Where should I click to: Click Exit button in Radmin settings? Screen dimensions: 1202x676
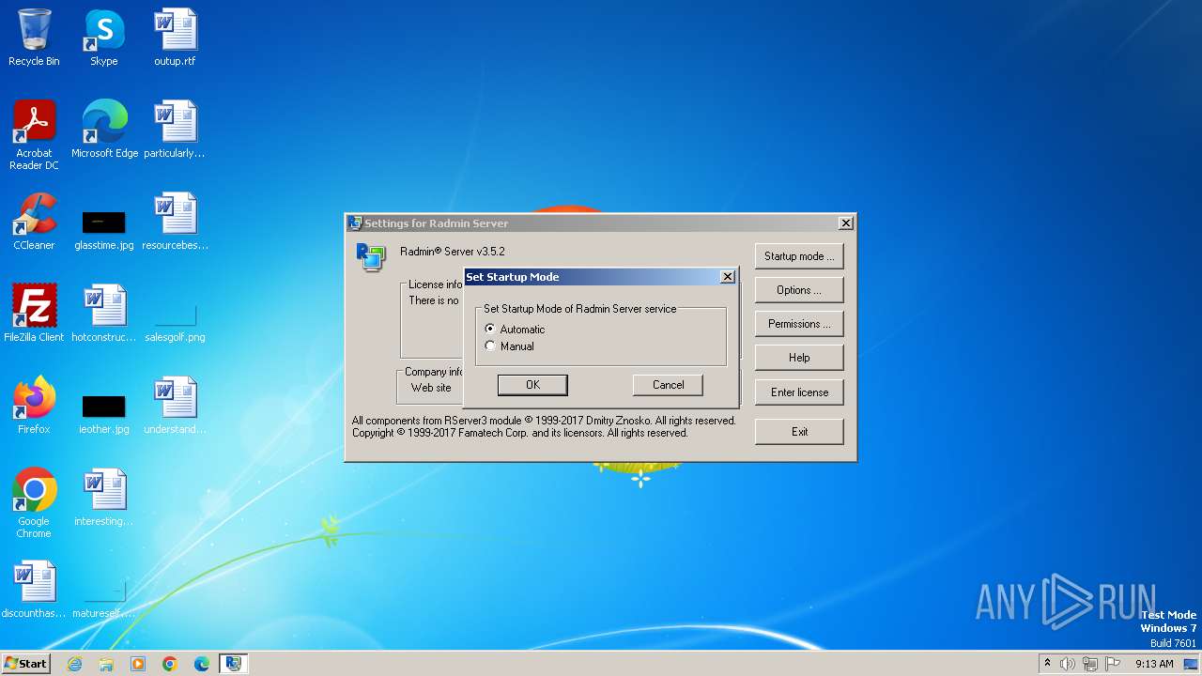tap(799, 432)
